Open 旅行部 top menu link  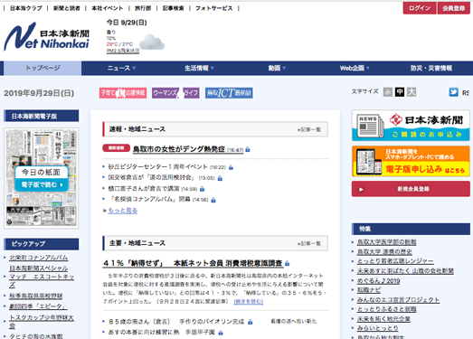[143, 8]
